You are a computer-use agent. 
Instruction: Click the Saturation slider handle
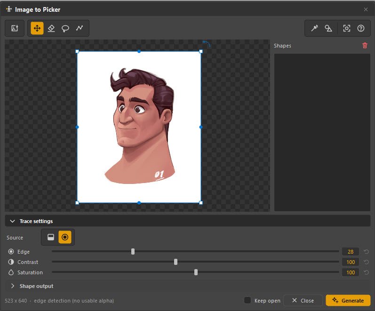(196, 272)
